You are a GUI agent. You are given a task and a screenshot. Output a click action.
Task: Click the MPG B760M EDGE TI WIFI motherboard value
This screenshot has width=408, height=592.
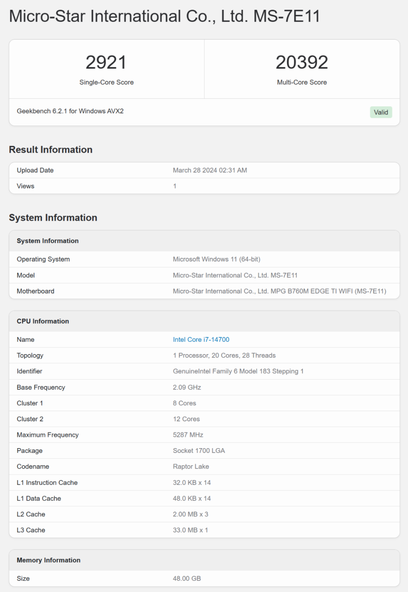point(280,291)
